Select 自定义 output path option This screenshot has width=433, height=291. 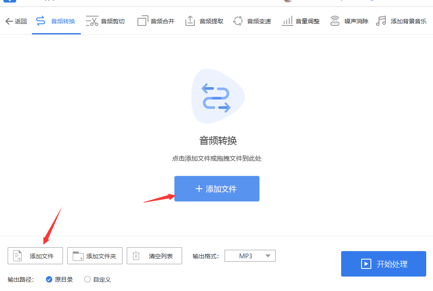[97, 280]
